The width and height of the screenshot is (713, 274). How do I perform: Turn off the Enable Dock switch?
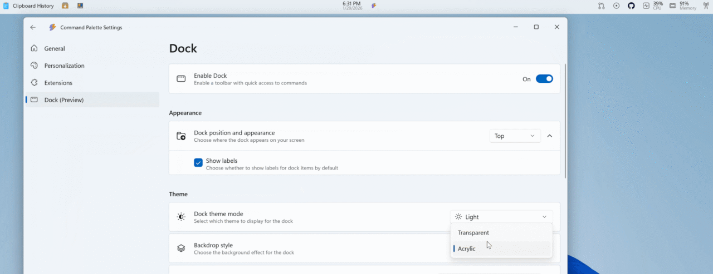544,79
